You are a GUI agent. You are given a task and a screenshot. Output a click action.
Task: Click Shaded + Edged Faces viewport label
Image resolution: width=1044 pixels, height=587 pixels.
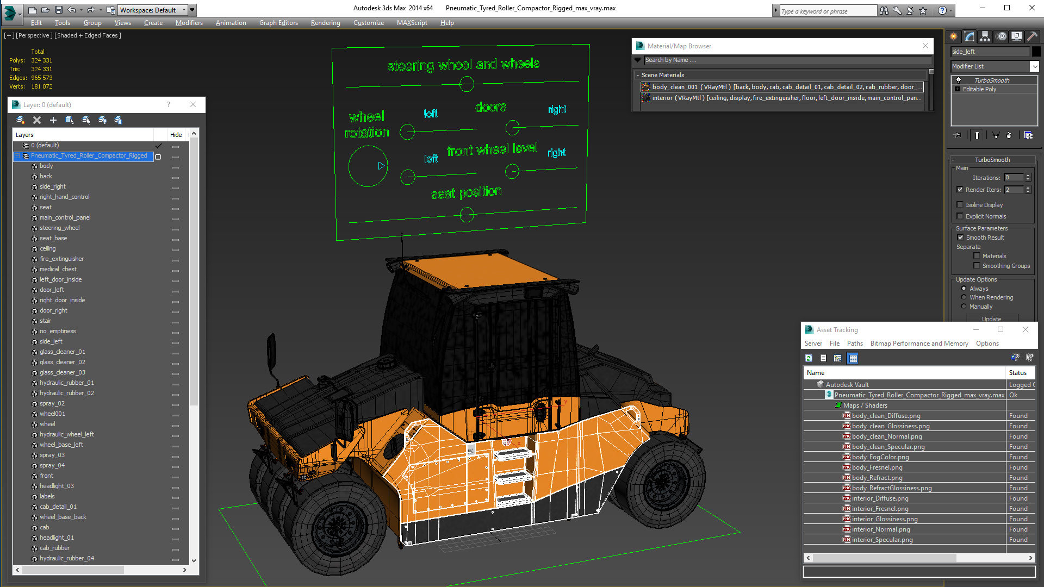point(88,35)
